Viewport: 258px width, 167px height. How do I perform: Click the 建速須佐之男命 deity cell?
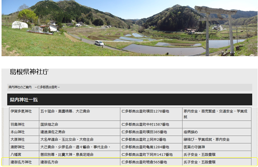(80, 132)
